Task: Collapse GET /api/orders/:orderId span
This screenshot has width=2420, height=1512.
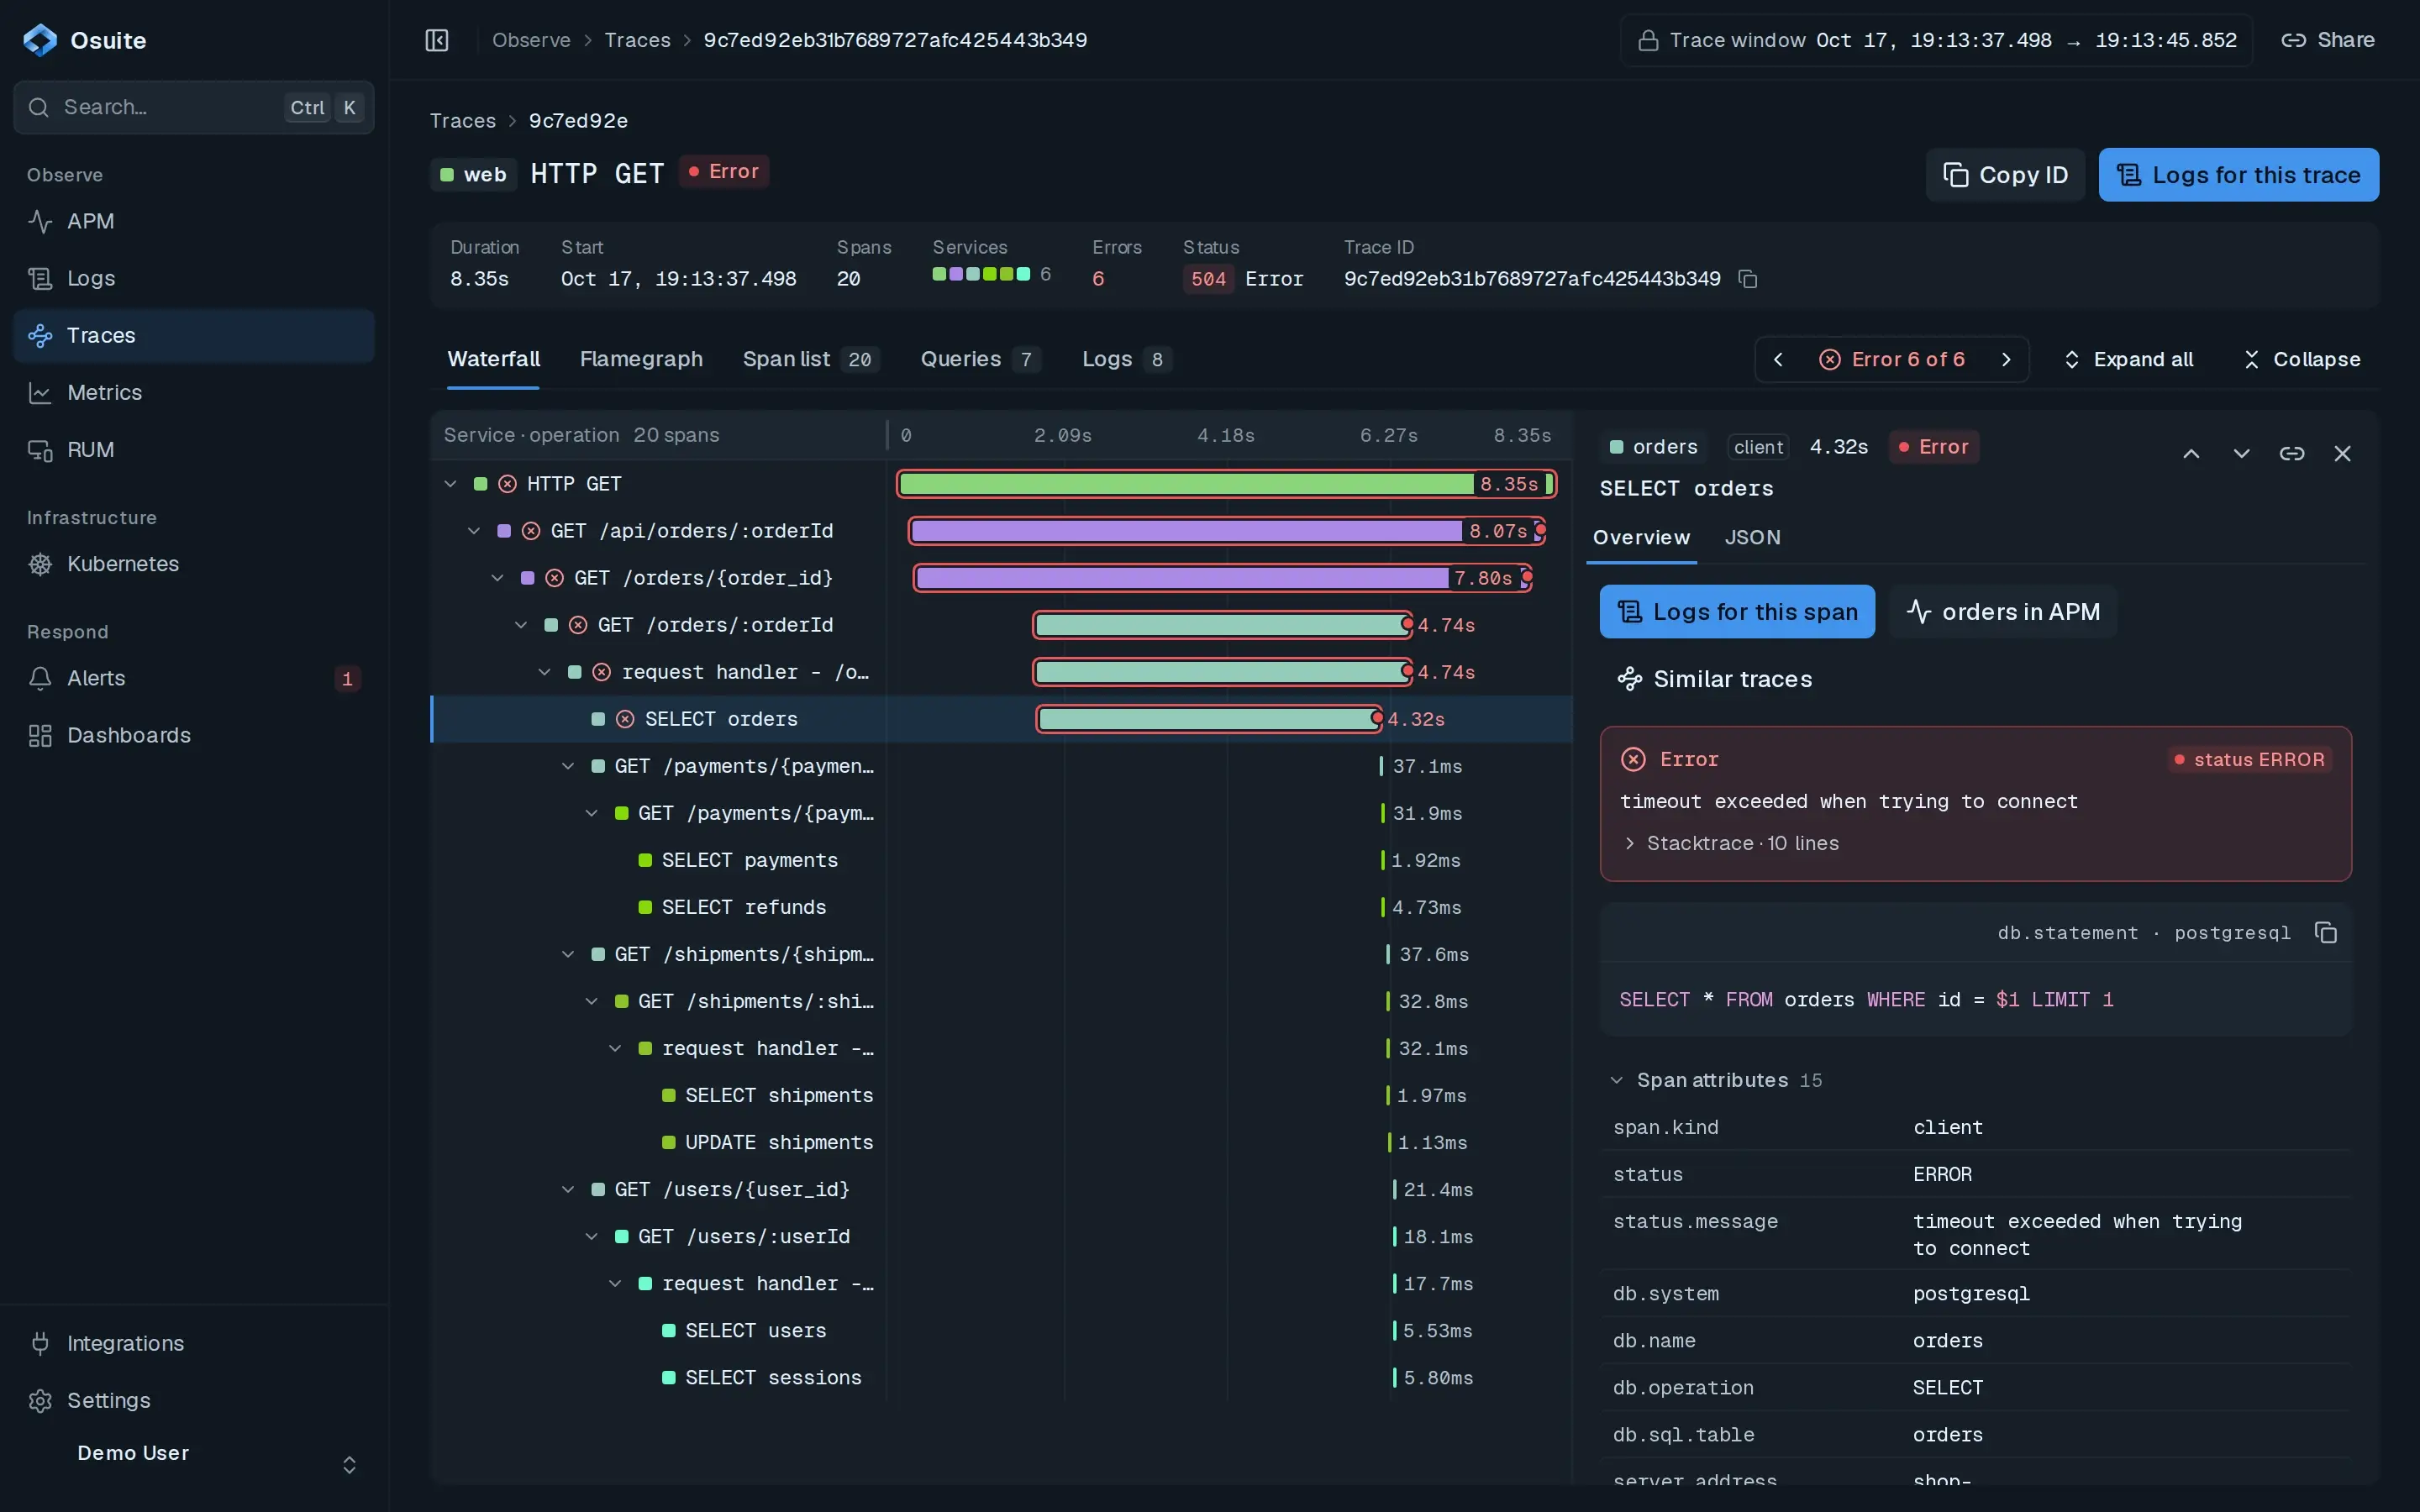Action: (474, 531)
